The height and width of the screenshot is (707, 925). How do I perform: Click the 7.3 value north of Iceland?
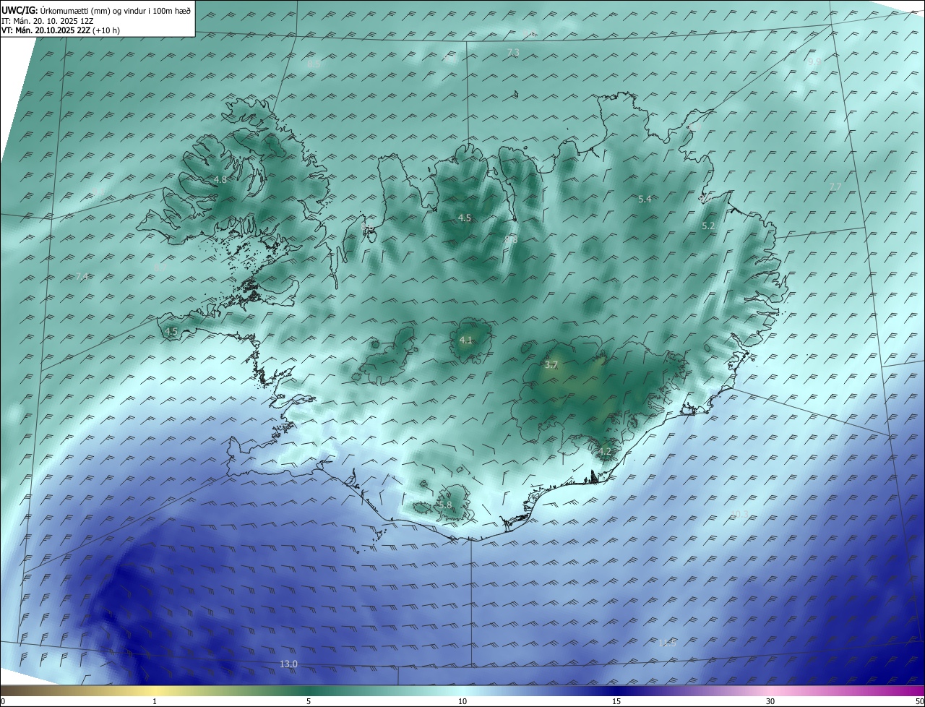tap(513, 52)
